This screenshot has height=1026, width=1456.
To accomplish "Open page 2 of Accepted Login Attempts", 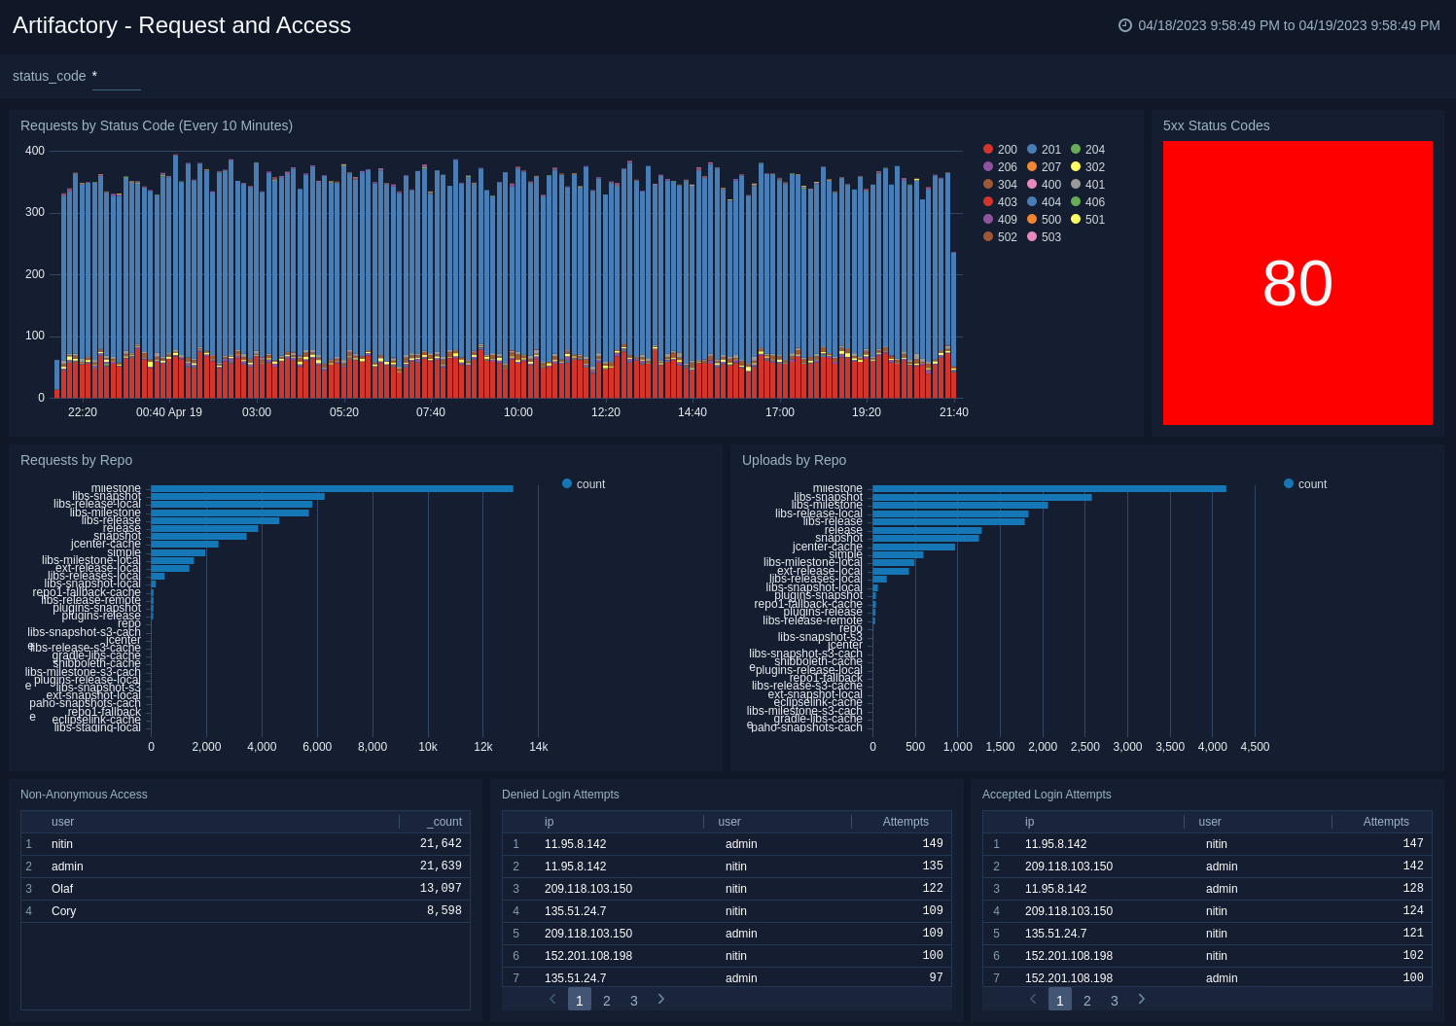I will [x=1087, y=1001].
